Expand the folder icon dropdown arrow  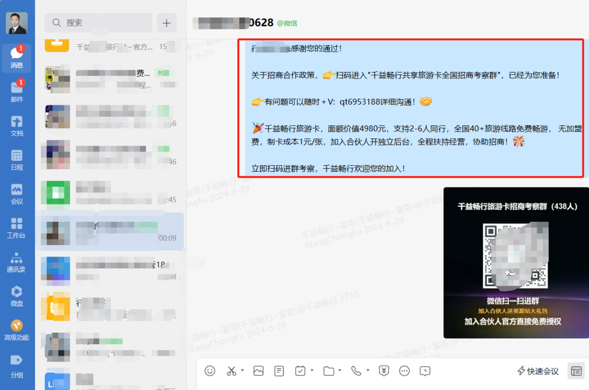coord(340,370)
